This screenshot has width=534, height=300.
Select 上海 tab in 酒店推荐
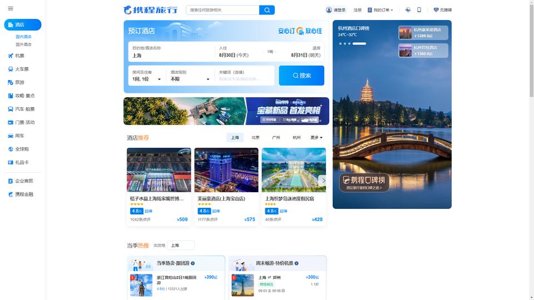[x=235, y=137]
